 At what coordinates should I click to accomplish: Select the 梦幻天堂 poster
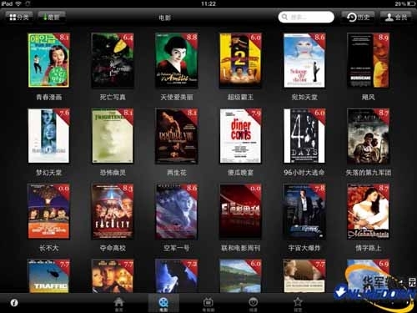pyautogui.click(x=48, y=136)
